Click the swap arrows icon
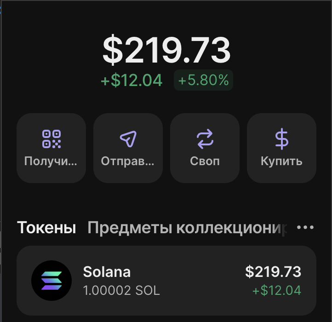 [x=205, y=139]
